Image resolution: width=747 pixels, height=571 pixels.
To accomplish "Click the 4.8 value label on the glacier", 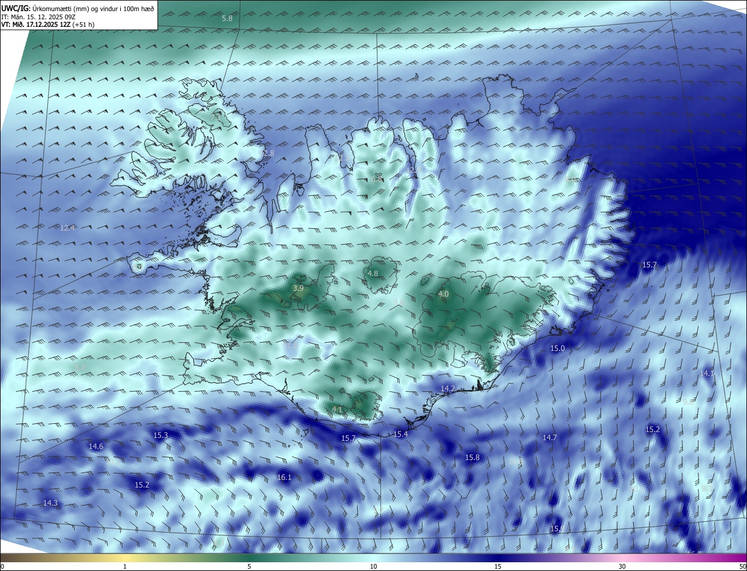I will pyautogui.click(x=372, y=274).
